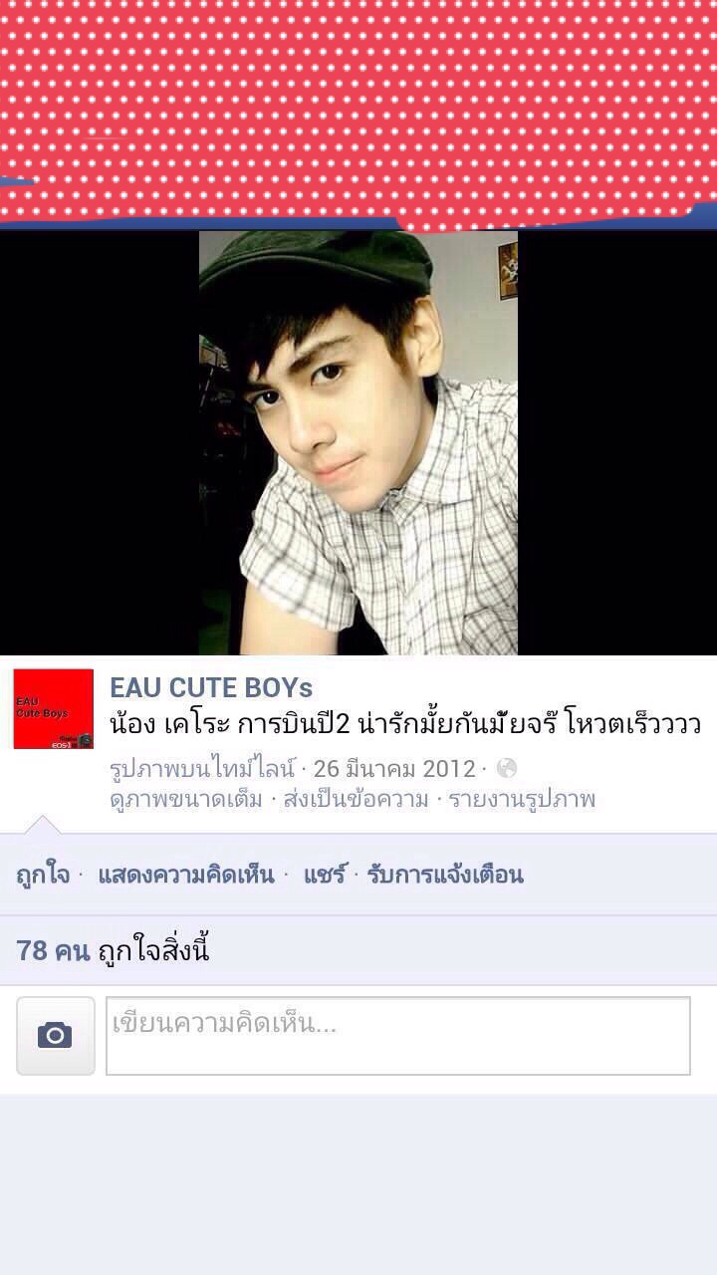Image resolution: width=717 pixels, height=1275 pixels.
Task: Click the caption text starting น้อง เคโระ
Action: tap(405, 721)
